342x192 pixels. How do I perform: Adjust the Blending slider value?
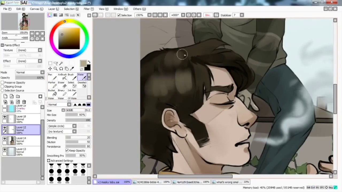click(78, 138)
